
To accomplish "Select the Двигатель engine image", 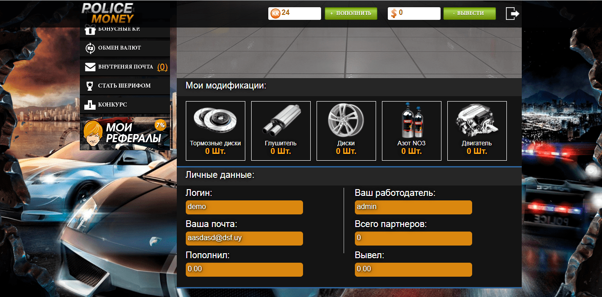I will 477,119.
